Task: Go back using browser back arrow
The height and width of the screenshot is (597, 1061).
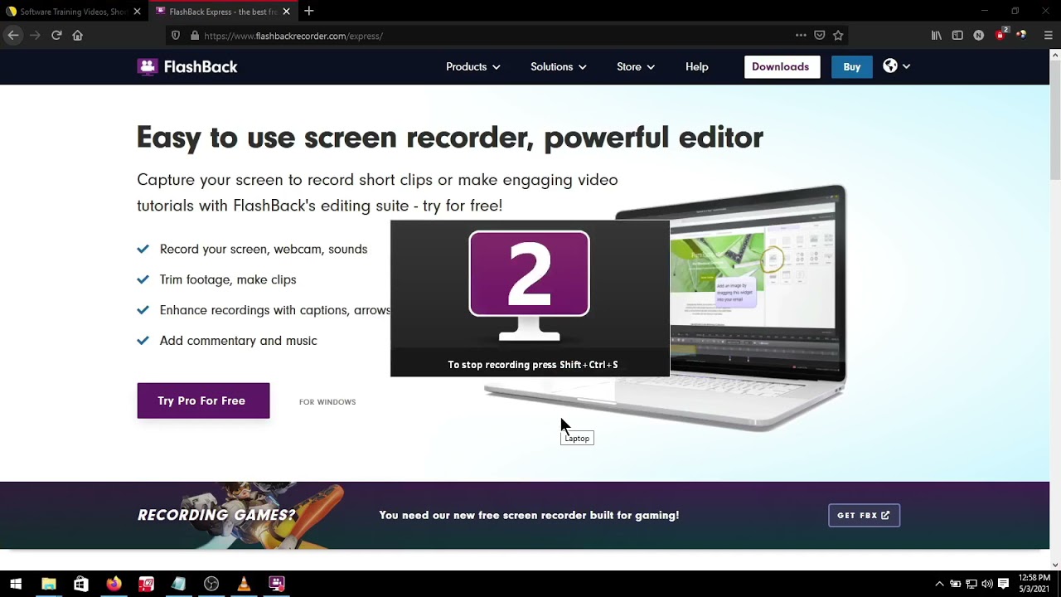Action: (13, 35)
